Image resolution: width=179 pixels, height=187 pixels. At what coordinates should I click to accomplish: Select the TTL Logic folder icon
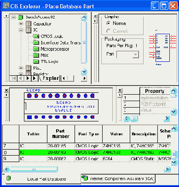pos(36,61)
